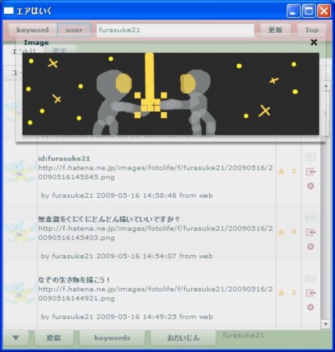Click image icon on 14:54:07 entry

point(311,217)
